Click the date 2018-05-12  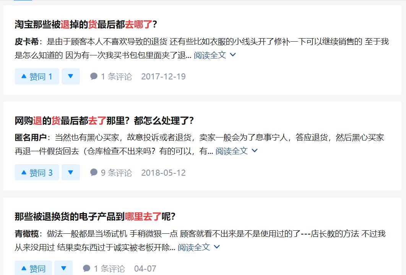[163, 173]
